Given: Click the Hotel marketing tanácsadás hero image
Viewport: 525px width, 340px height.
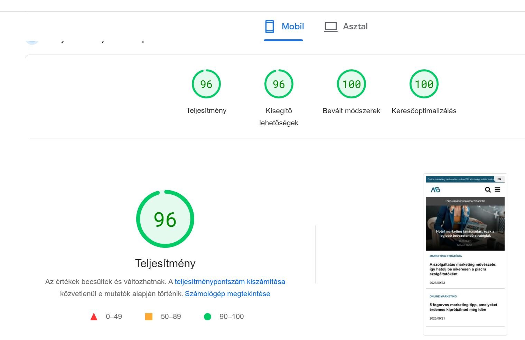Looking at the screenshot, I should (x=465, y=228).
